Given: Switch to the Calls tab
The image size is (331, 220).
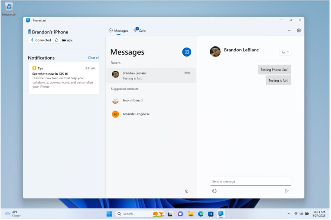Looking at the screenshot, I should (x=140, y=30).
